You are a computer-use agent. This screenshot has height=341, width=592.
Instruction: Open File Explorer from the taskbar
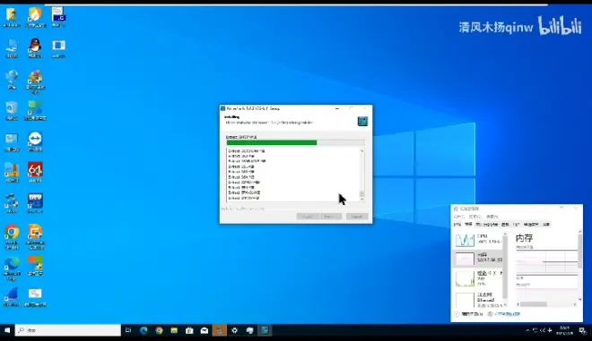(174, 330)
